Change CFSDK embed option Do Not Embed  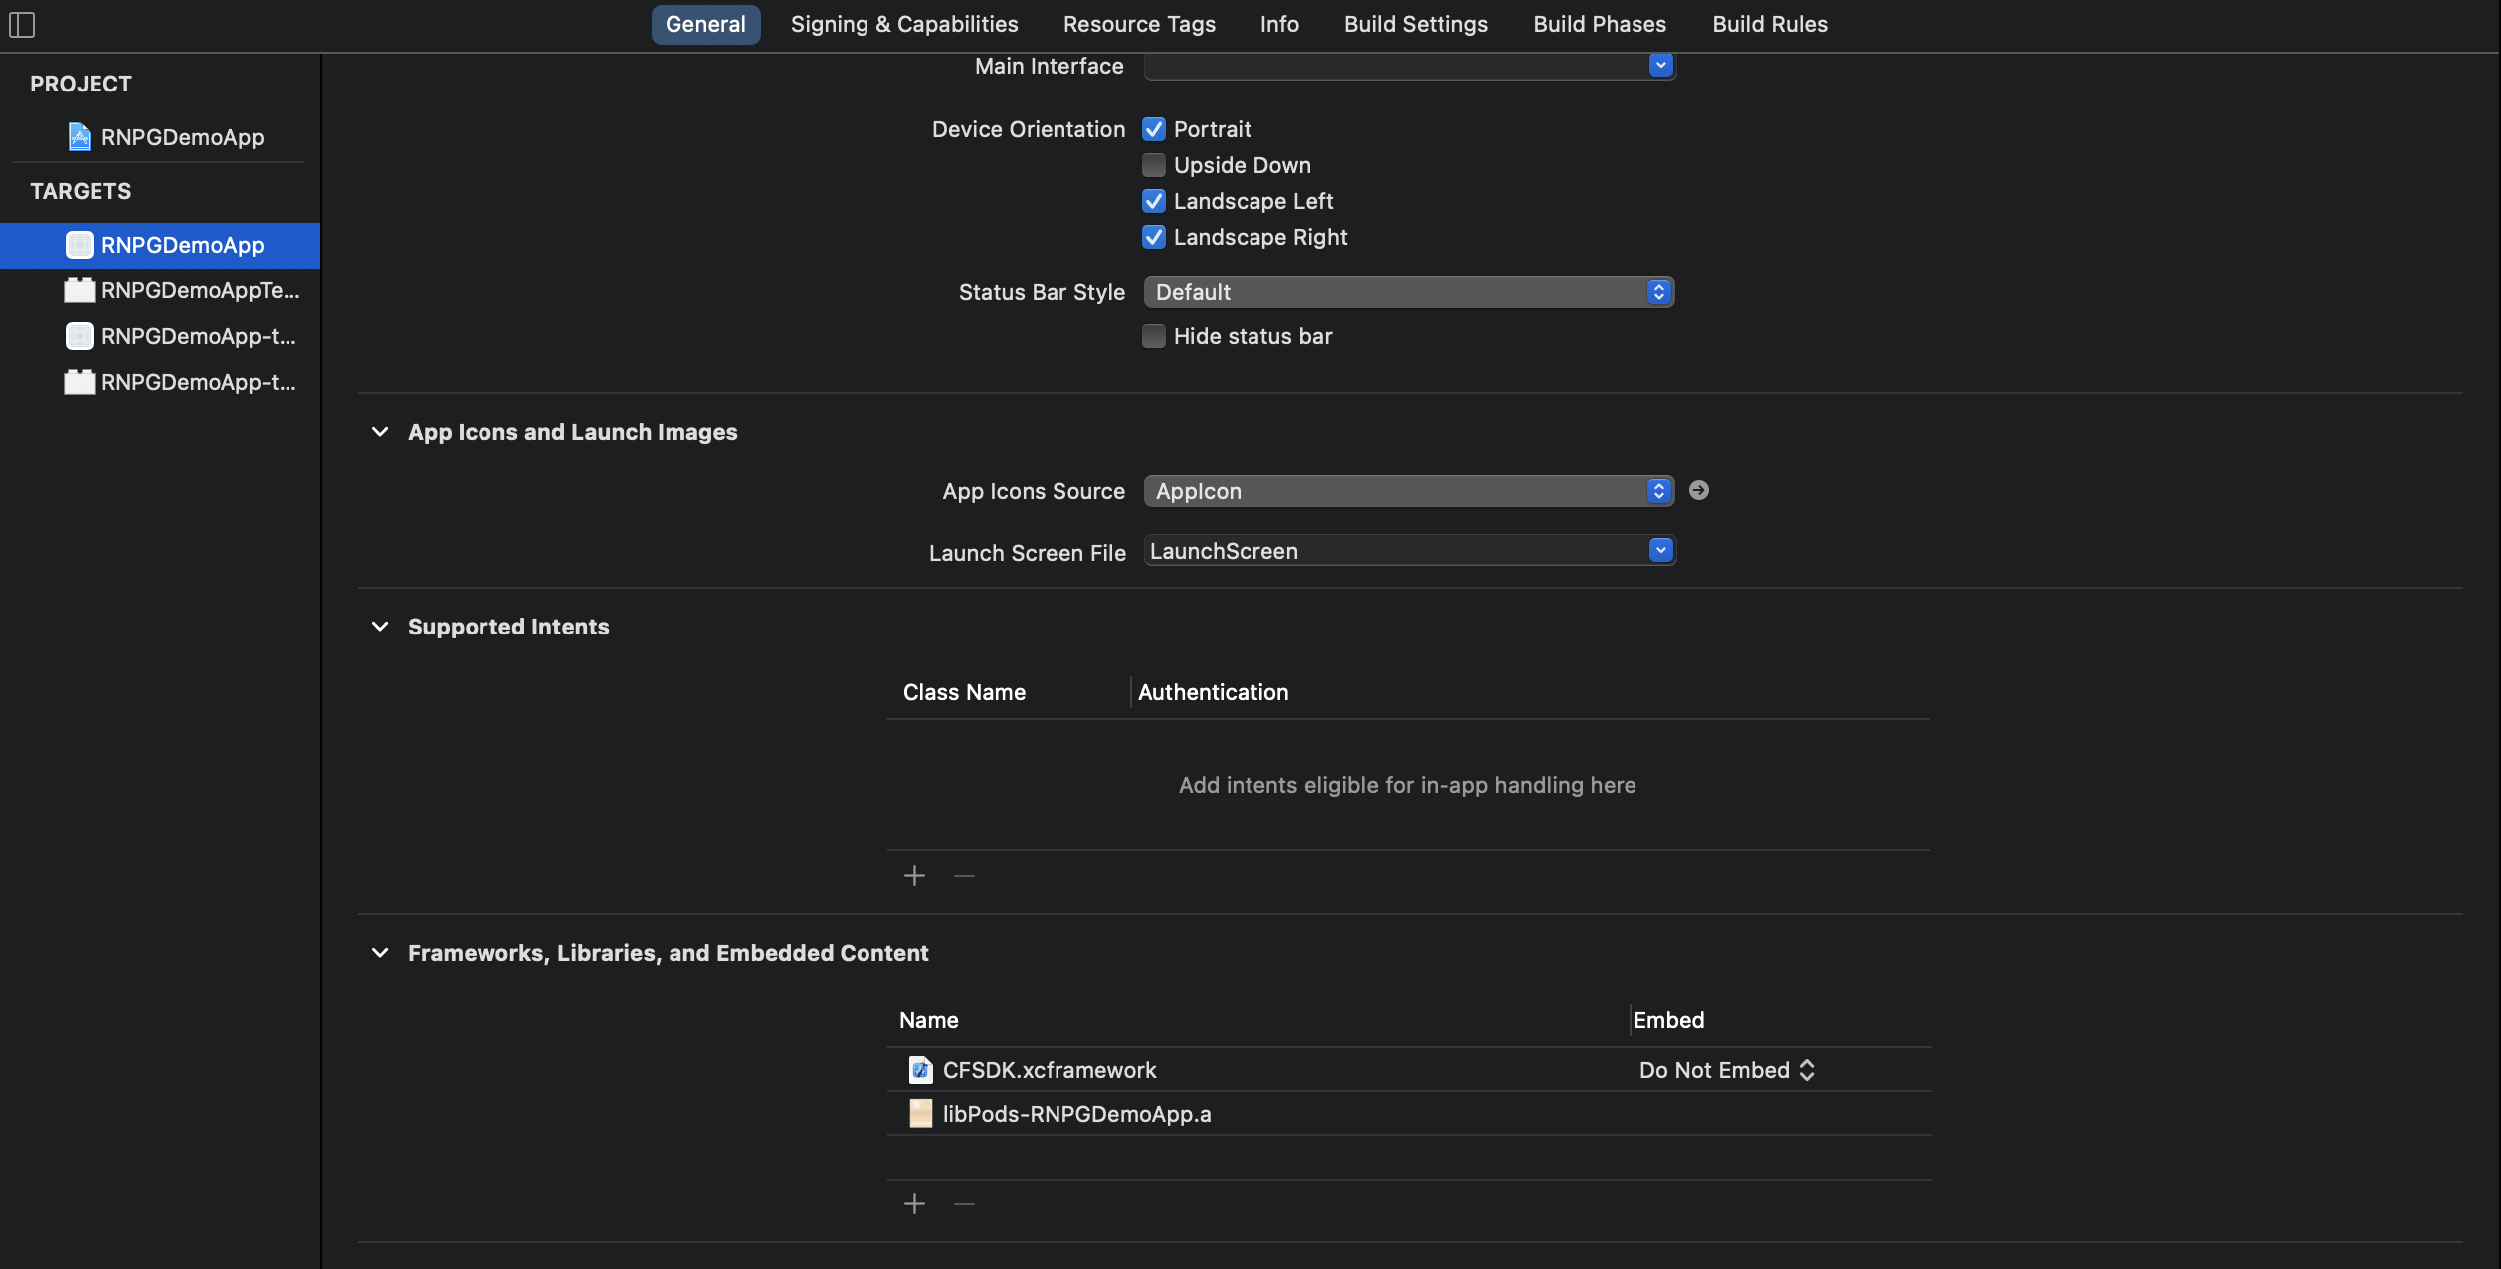coord(1727,1070)
